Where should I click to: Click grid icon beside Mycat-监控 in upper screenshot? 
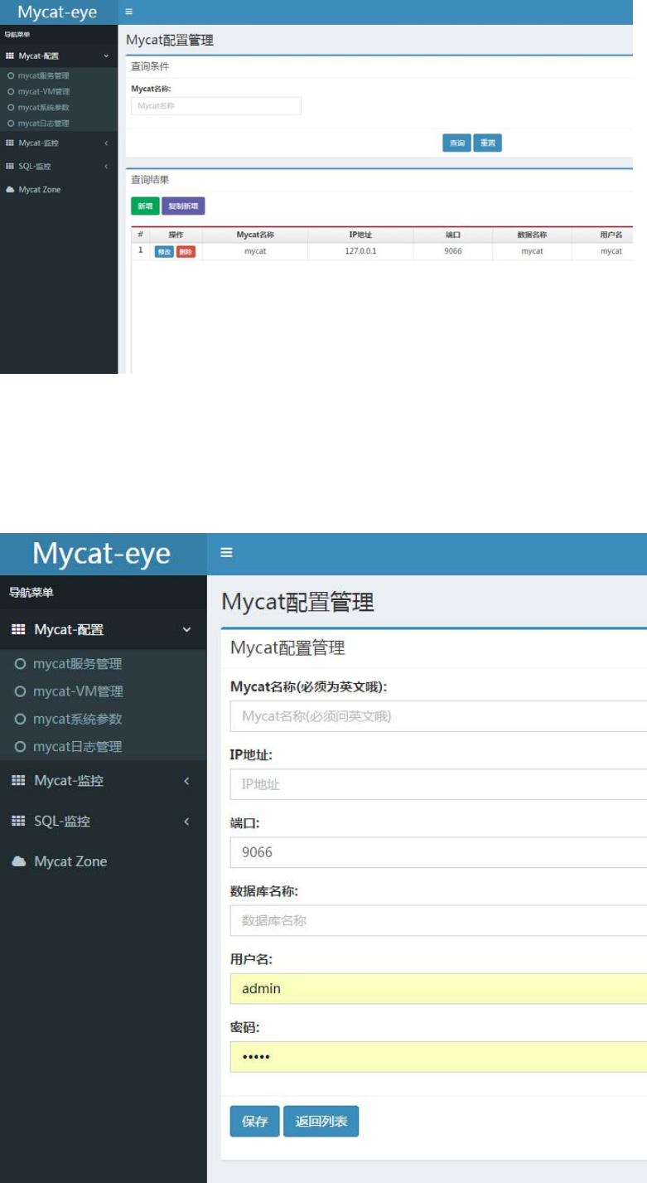(10, 143)
